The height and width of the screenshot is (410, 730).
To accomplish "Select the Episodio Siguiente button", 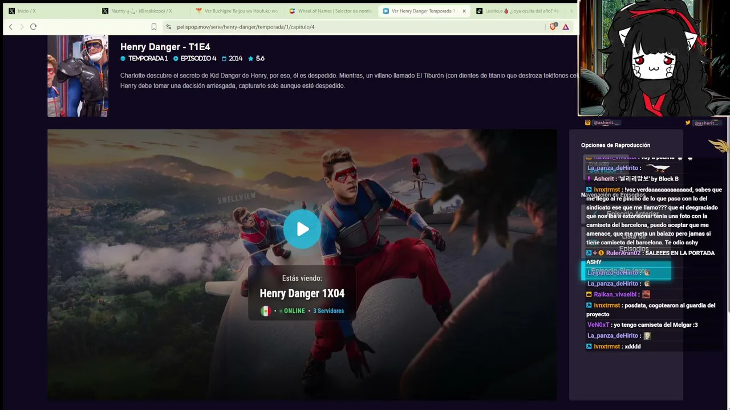I will click(626, 272).
